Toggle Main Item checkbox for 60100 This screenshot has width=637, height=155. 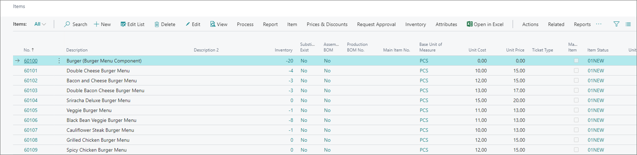tap(576, 61)
